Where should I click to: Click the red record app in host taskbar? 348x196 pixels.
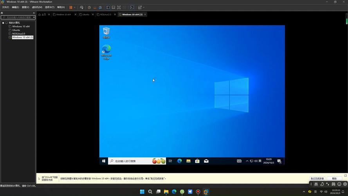(x=198, y=192)
